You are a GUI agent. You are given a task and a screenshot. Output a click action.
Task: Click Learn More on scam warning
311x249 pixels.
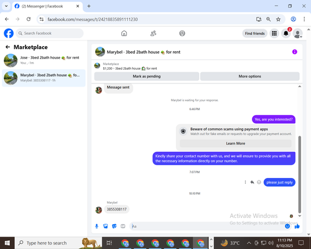coord(236,143)
